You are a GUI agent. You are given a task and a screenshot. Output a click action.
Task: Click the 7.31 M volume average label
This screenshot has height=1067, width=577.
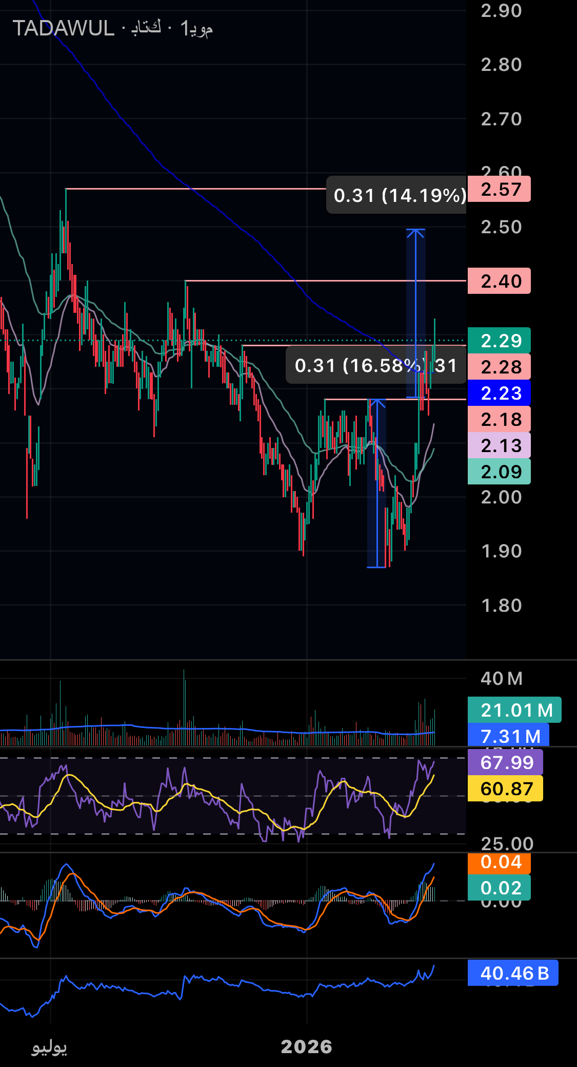pyautogui.click(x=508, y=736)
